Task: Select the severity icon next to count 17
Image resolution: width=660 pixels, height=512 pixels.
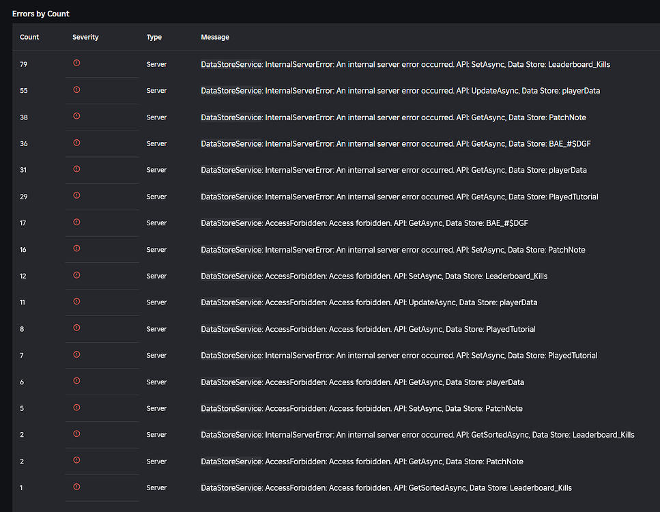Action: point(76,223)
